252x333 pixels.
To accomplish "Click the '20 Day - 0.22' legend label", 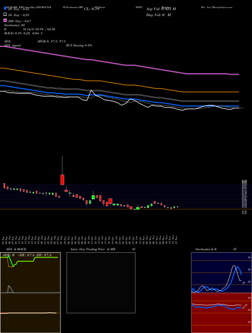I will [18, 9].
